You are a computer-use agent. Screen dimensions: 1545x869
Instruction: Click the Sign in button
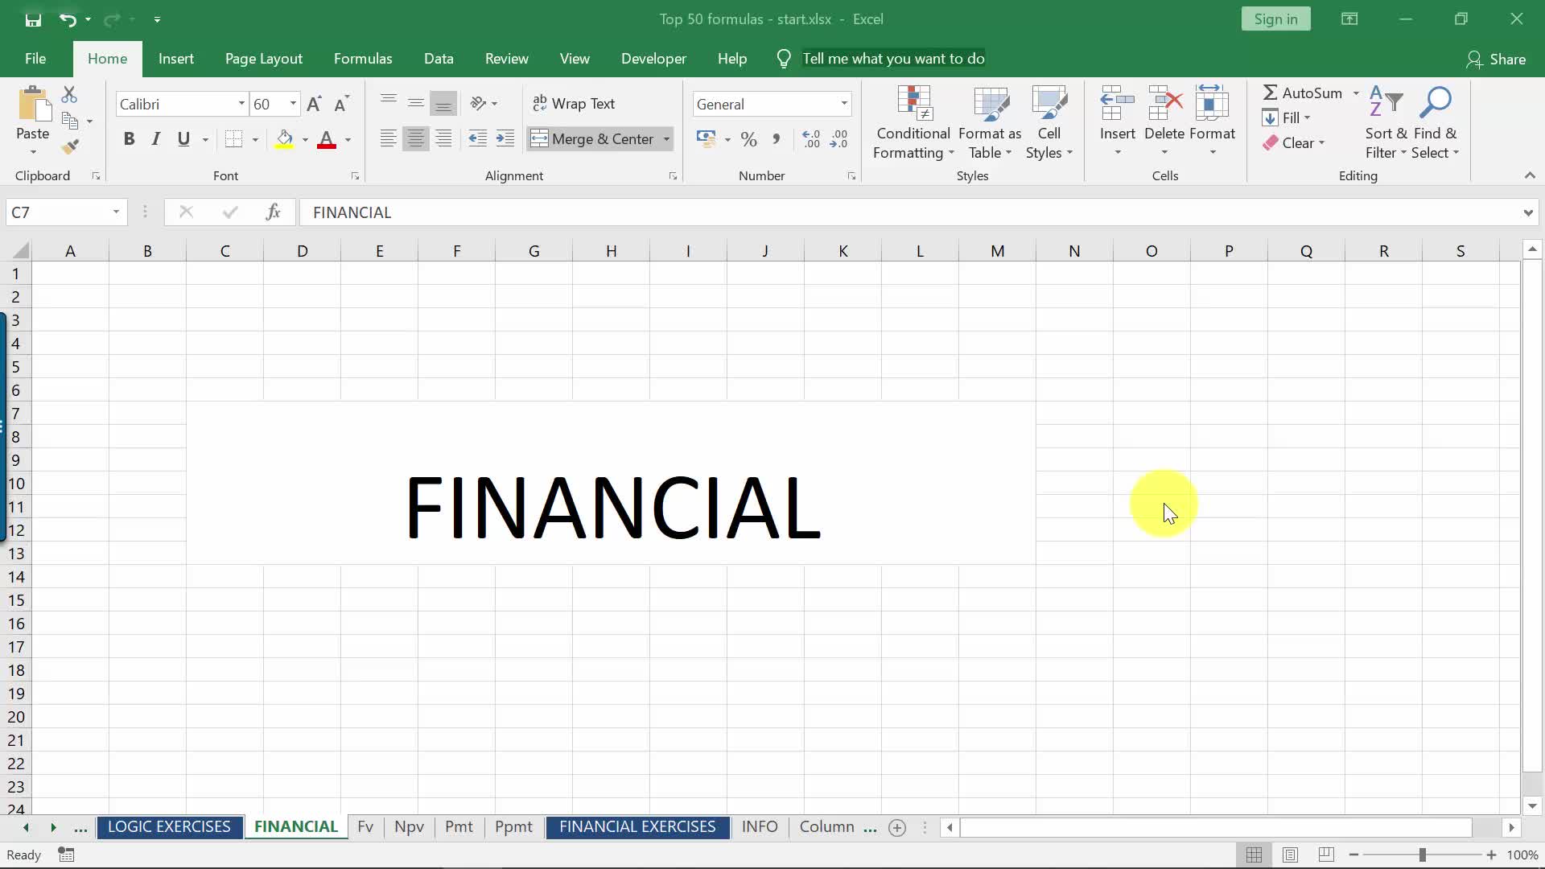(1275, 19)
